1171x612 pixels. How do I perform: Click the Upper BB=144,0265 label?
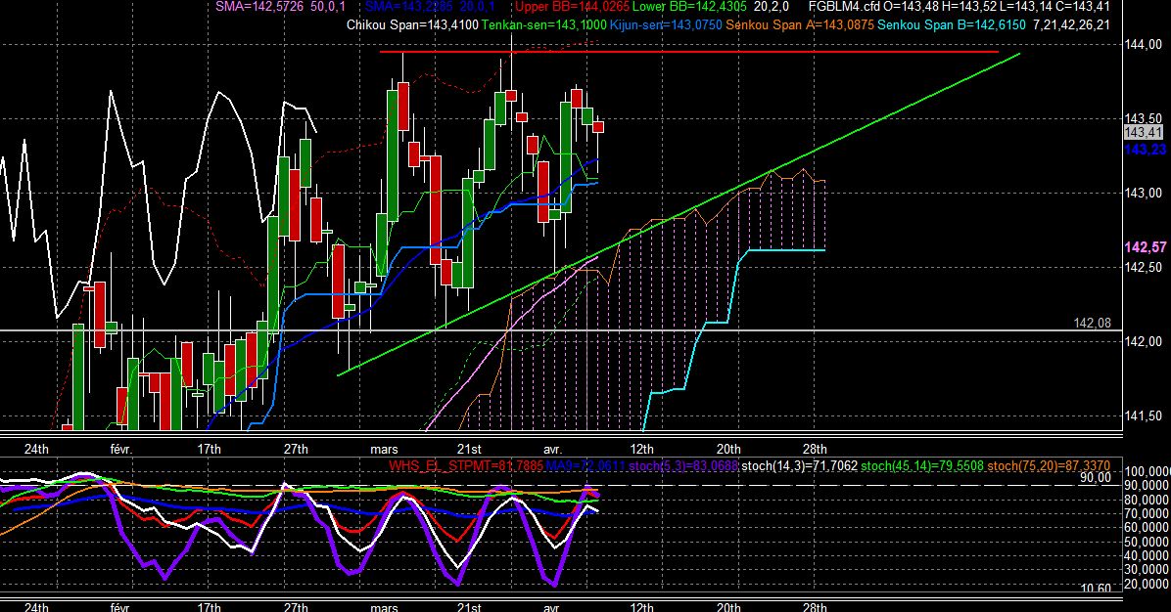tap(572, 7)
